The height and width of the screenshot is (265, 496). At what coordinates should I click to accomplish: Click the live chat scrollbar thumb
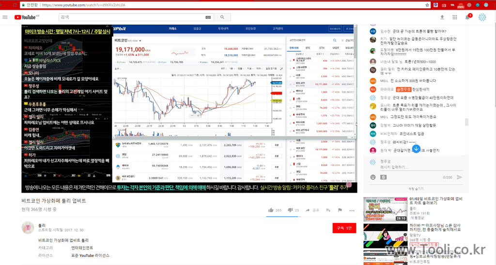466,122
